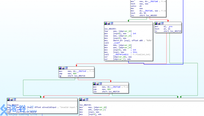204x116 pixels.
Task: Click the color icon on the 'jg short loc_401F16' block
Action: (60, 68)
